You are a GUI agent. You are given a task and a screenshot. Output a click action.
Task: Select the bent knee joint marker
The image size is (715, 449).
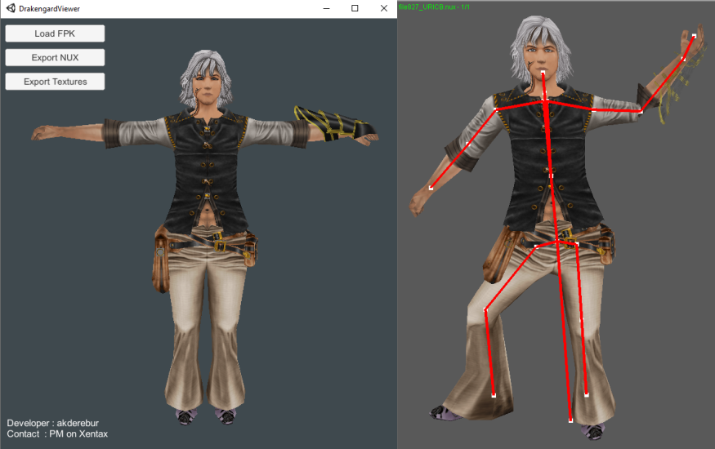pyautogui.click(x=486, y=309)
